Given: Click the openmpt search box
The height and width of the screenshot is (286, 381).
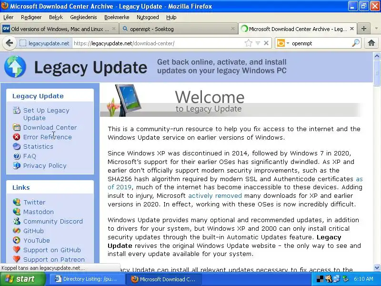Looking at the screenshot, I should tap(321, 43).
